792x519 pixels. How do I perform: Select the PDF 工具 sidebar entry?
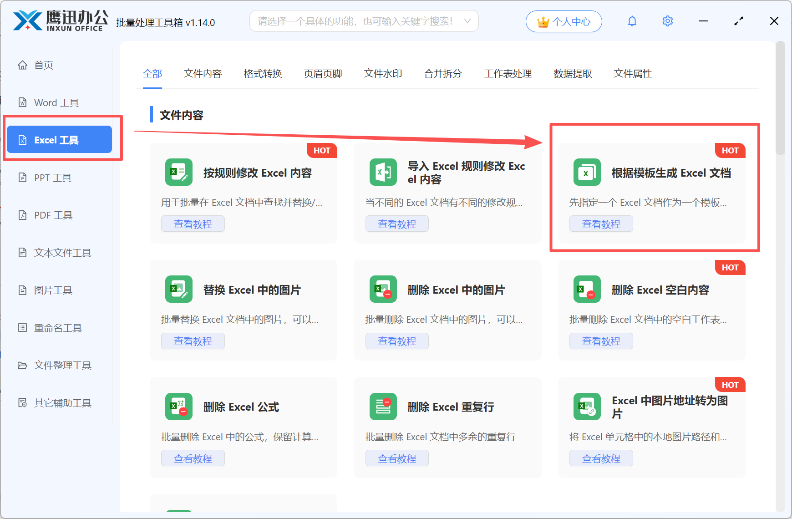point(52,215)
